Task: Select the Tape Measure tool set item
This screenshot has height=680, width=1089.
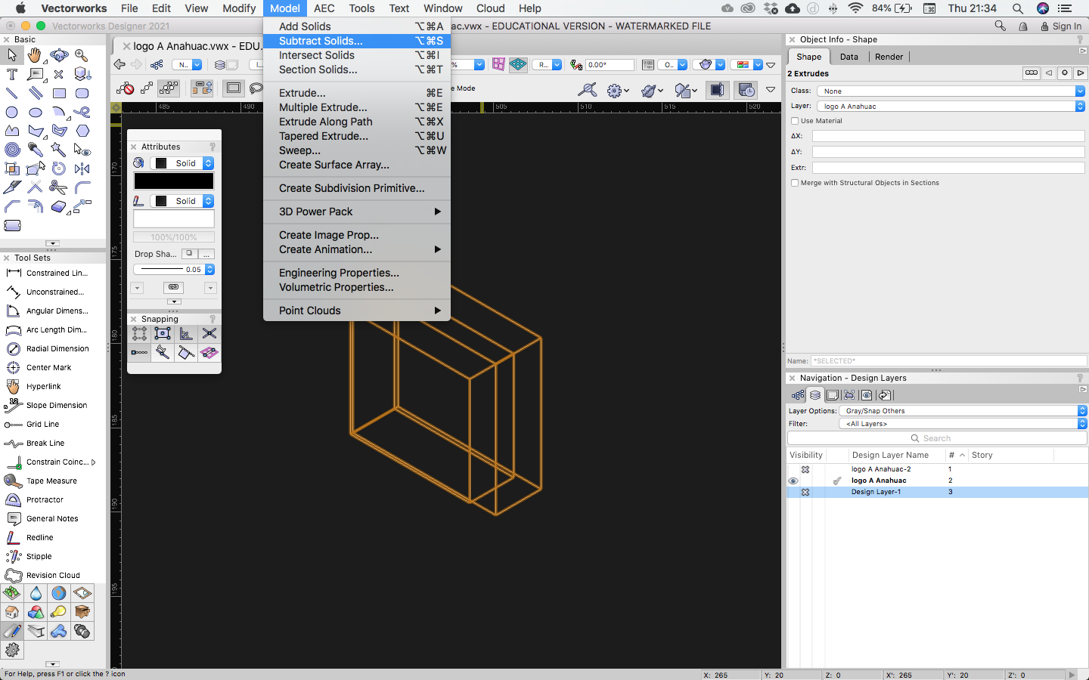Action: point(51,481)
